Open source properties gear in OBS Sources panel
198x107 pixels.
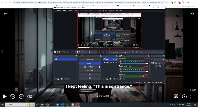111,79
